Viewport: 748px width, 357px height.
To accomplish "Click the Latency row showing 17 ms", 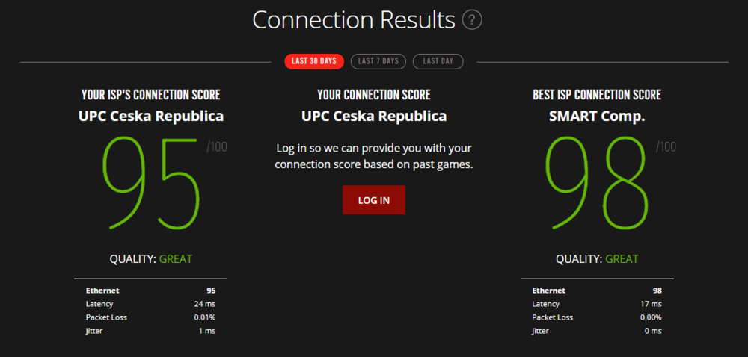I will coord(597,304).
